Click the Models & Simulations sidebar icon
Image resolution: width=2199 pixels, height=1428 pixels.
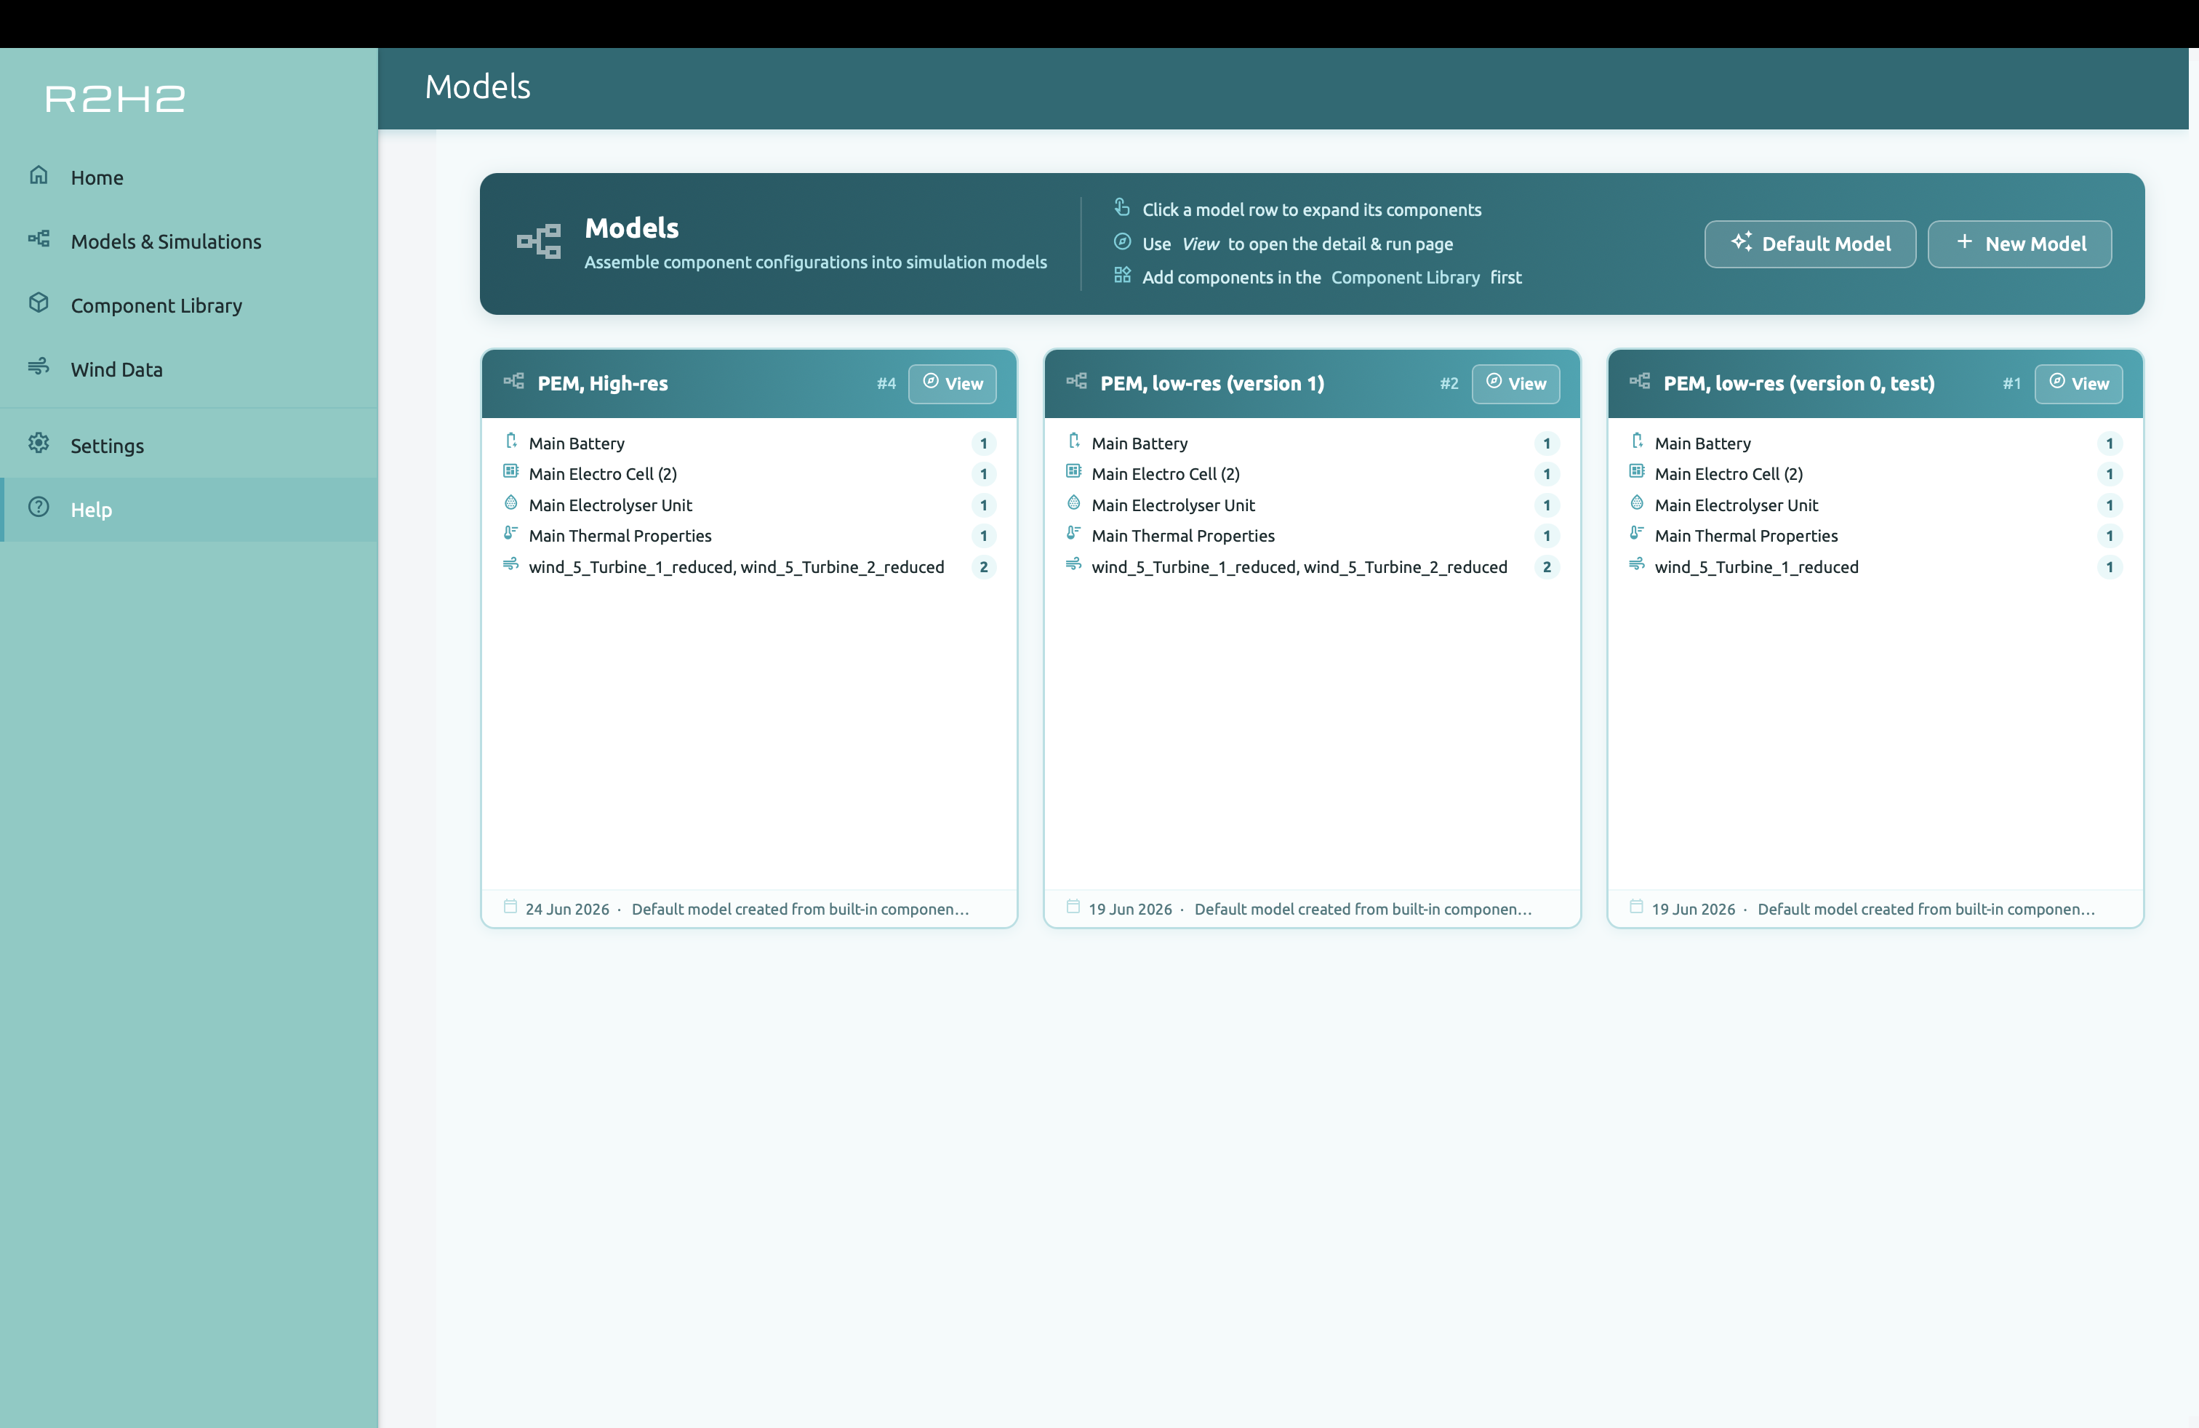pyautogui.click(x=38, y=239)
